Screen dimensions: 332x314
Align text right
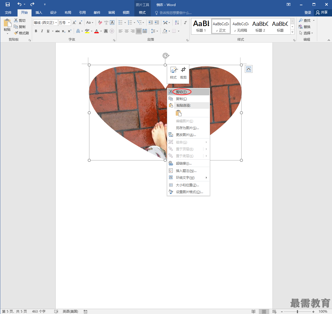point(133,31)
